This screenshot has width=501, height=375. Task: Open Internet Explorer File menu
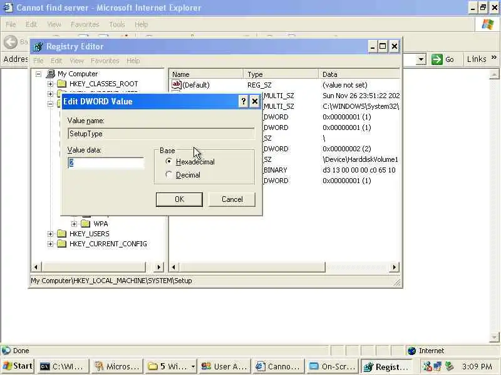point(11,24)
